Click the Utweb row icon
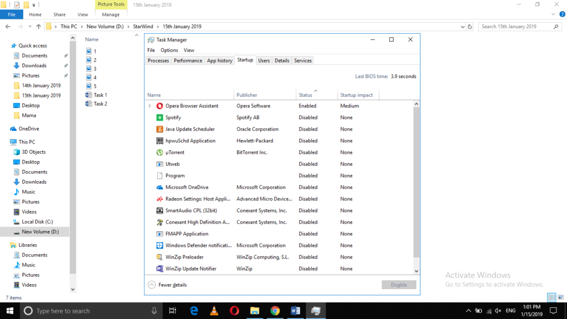Viewport: 567px width, 319px height. [159, 164]
